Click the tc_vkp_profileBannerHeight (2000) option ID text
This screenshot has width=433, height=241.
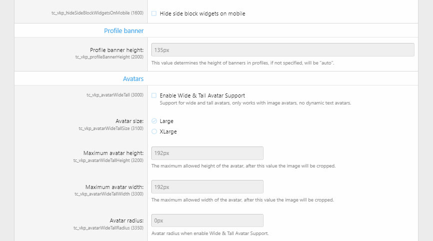(109, 57)
